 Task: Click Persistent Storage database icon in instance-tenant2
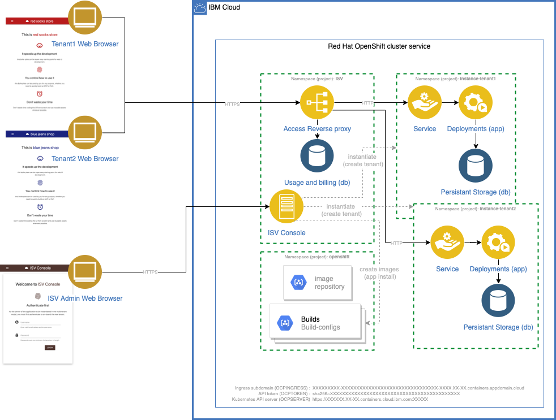(x=498, y=301)
